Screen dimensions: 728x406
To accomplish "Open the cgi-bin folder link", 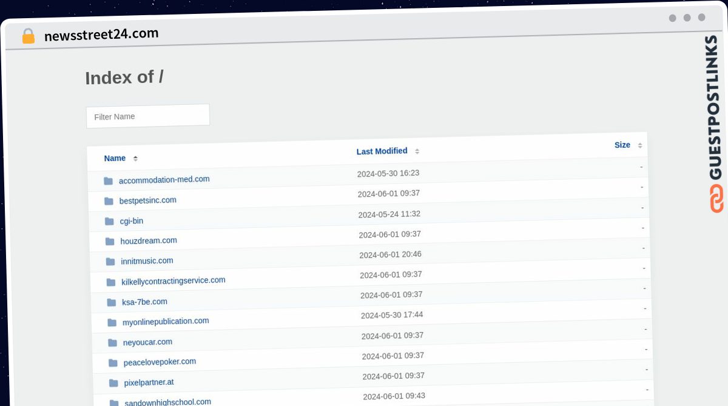I will point(132,221).
